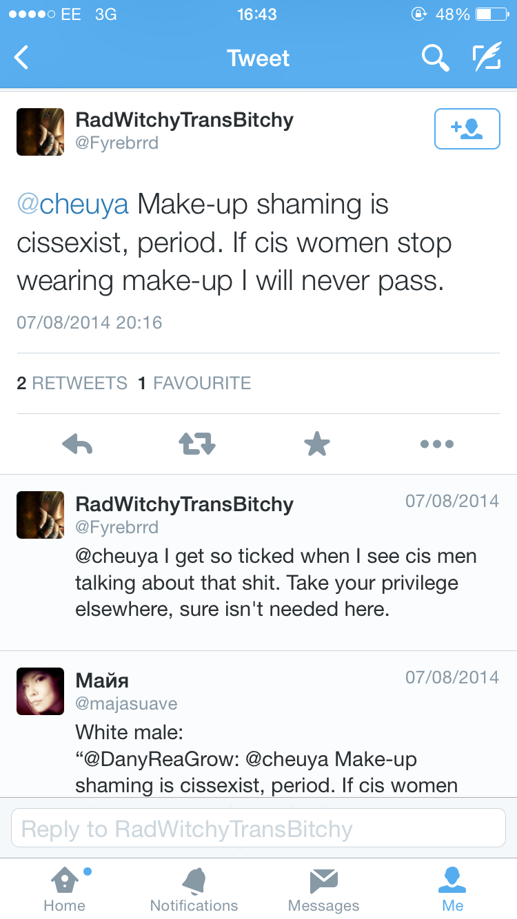
Task: Reply to the tweet using arrow icon
Action: point(77,444)
